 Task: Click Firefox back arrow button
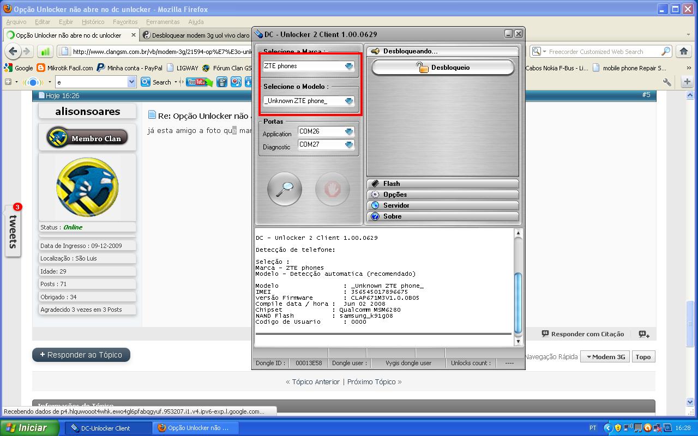13,52
